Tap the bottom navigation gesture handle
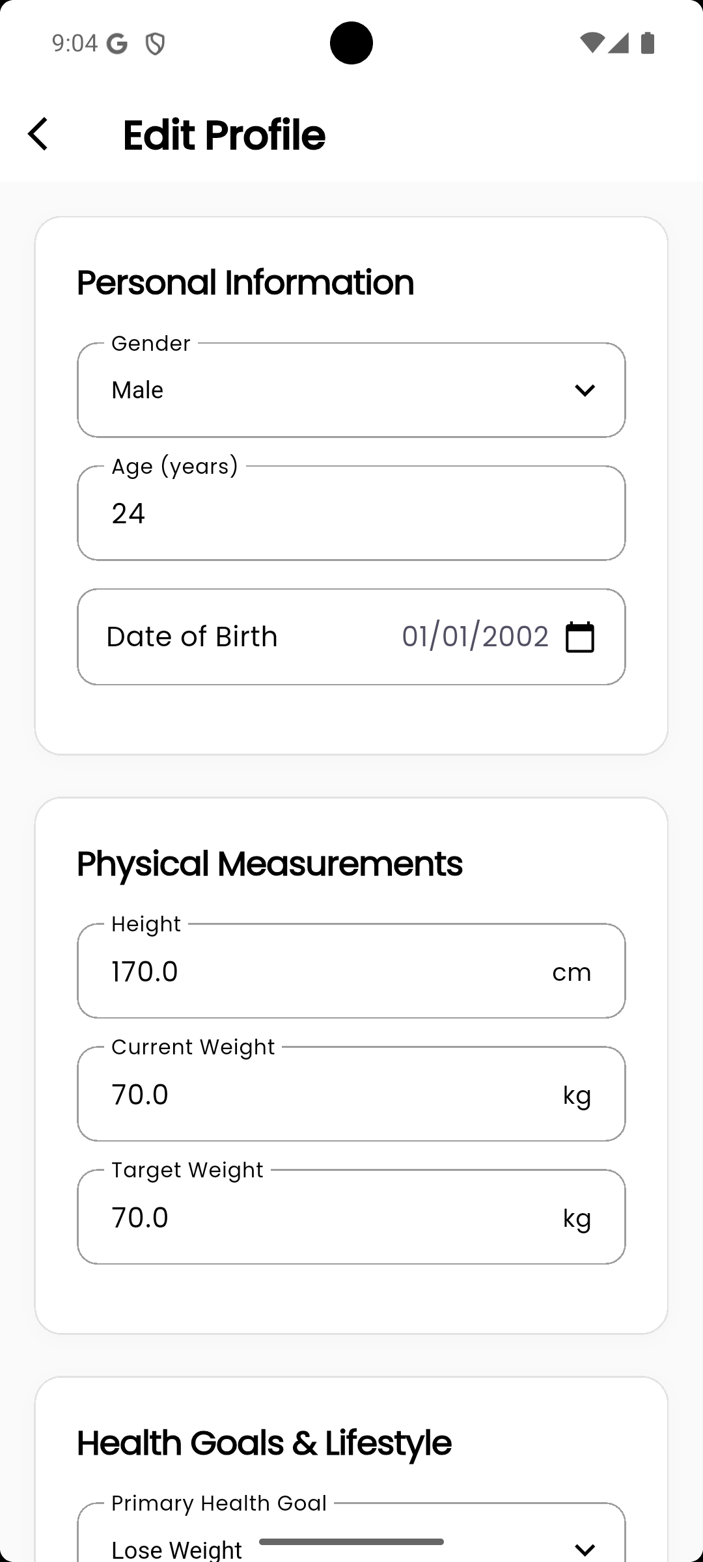The width and height of the screenshot is (703, 1562). (x=351, y=1542)
